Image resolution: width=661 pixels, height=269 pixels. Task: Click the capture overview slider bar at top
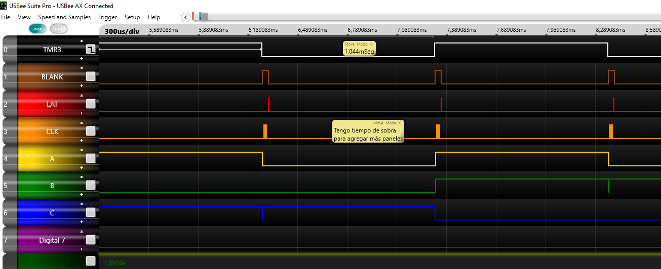[426, 17]
